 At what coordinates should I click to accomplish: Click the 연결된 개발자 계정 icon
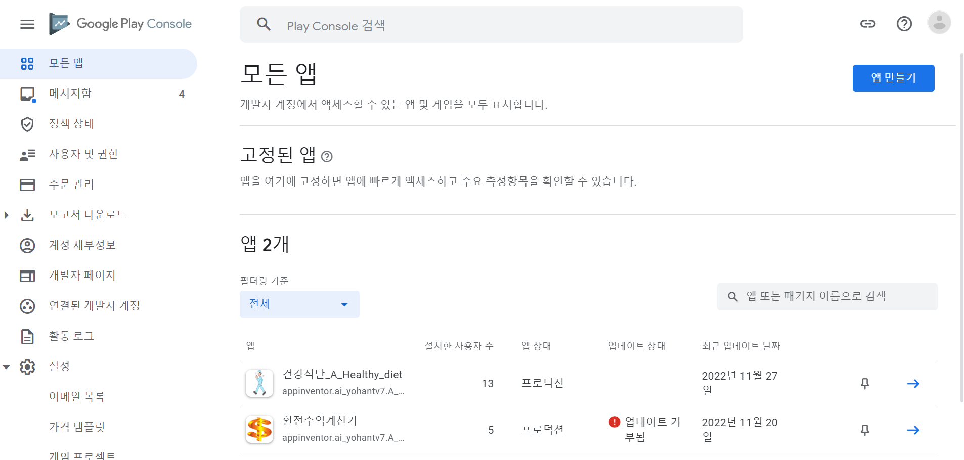click(x=27, y=306)
